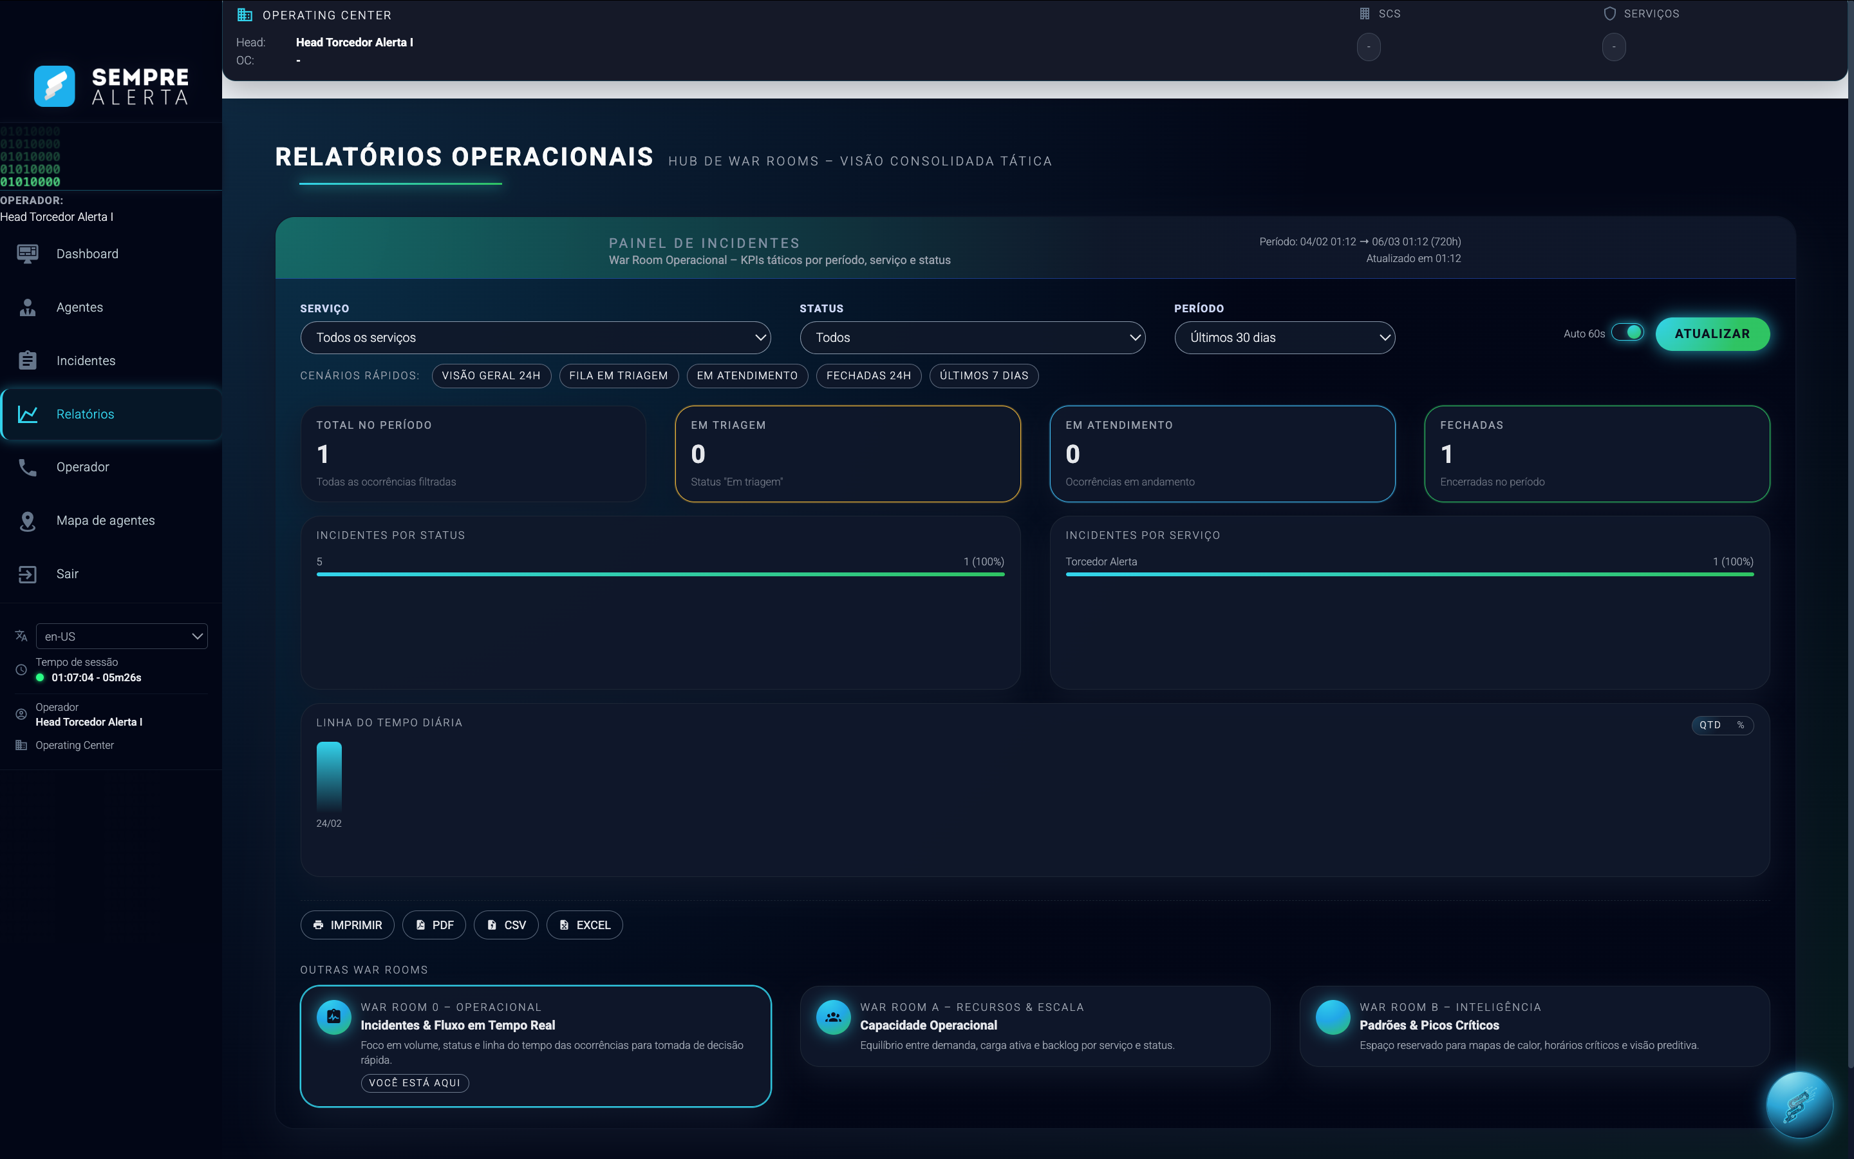Click the Operador phone icon
The width and height of the screenshot is (1854, 1159).
pos(28,467)
